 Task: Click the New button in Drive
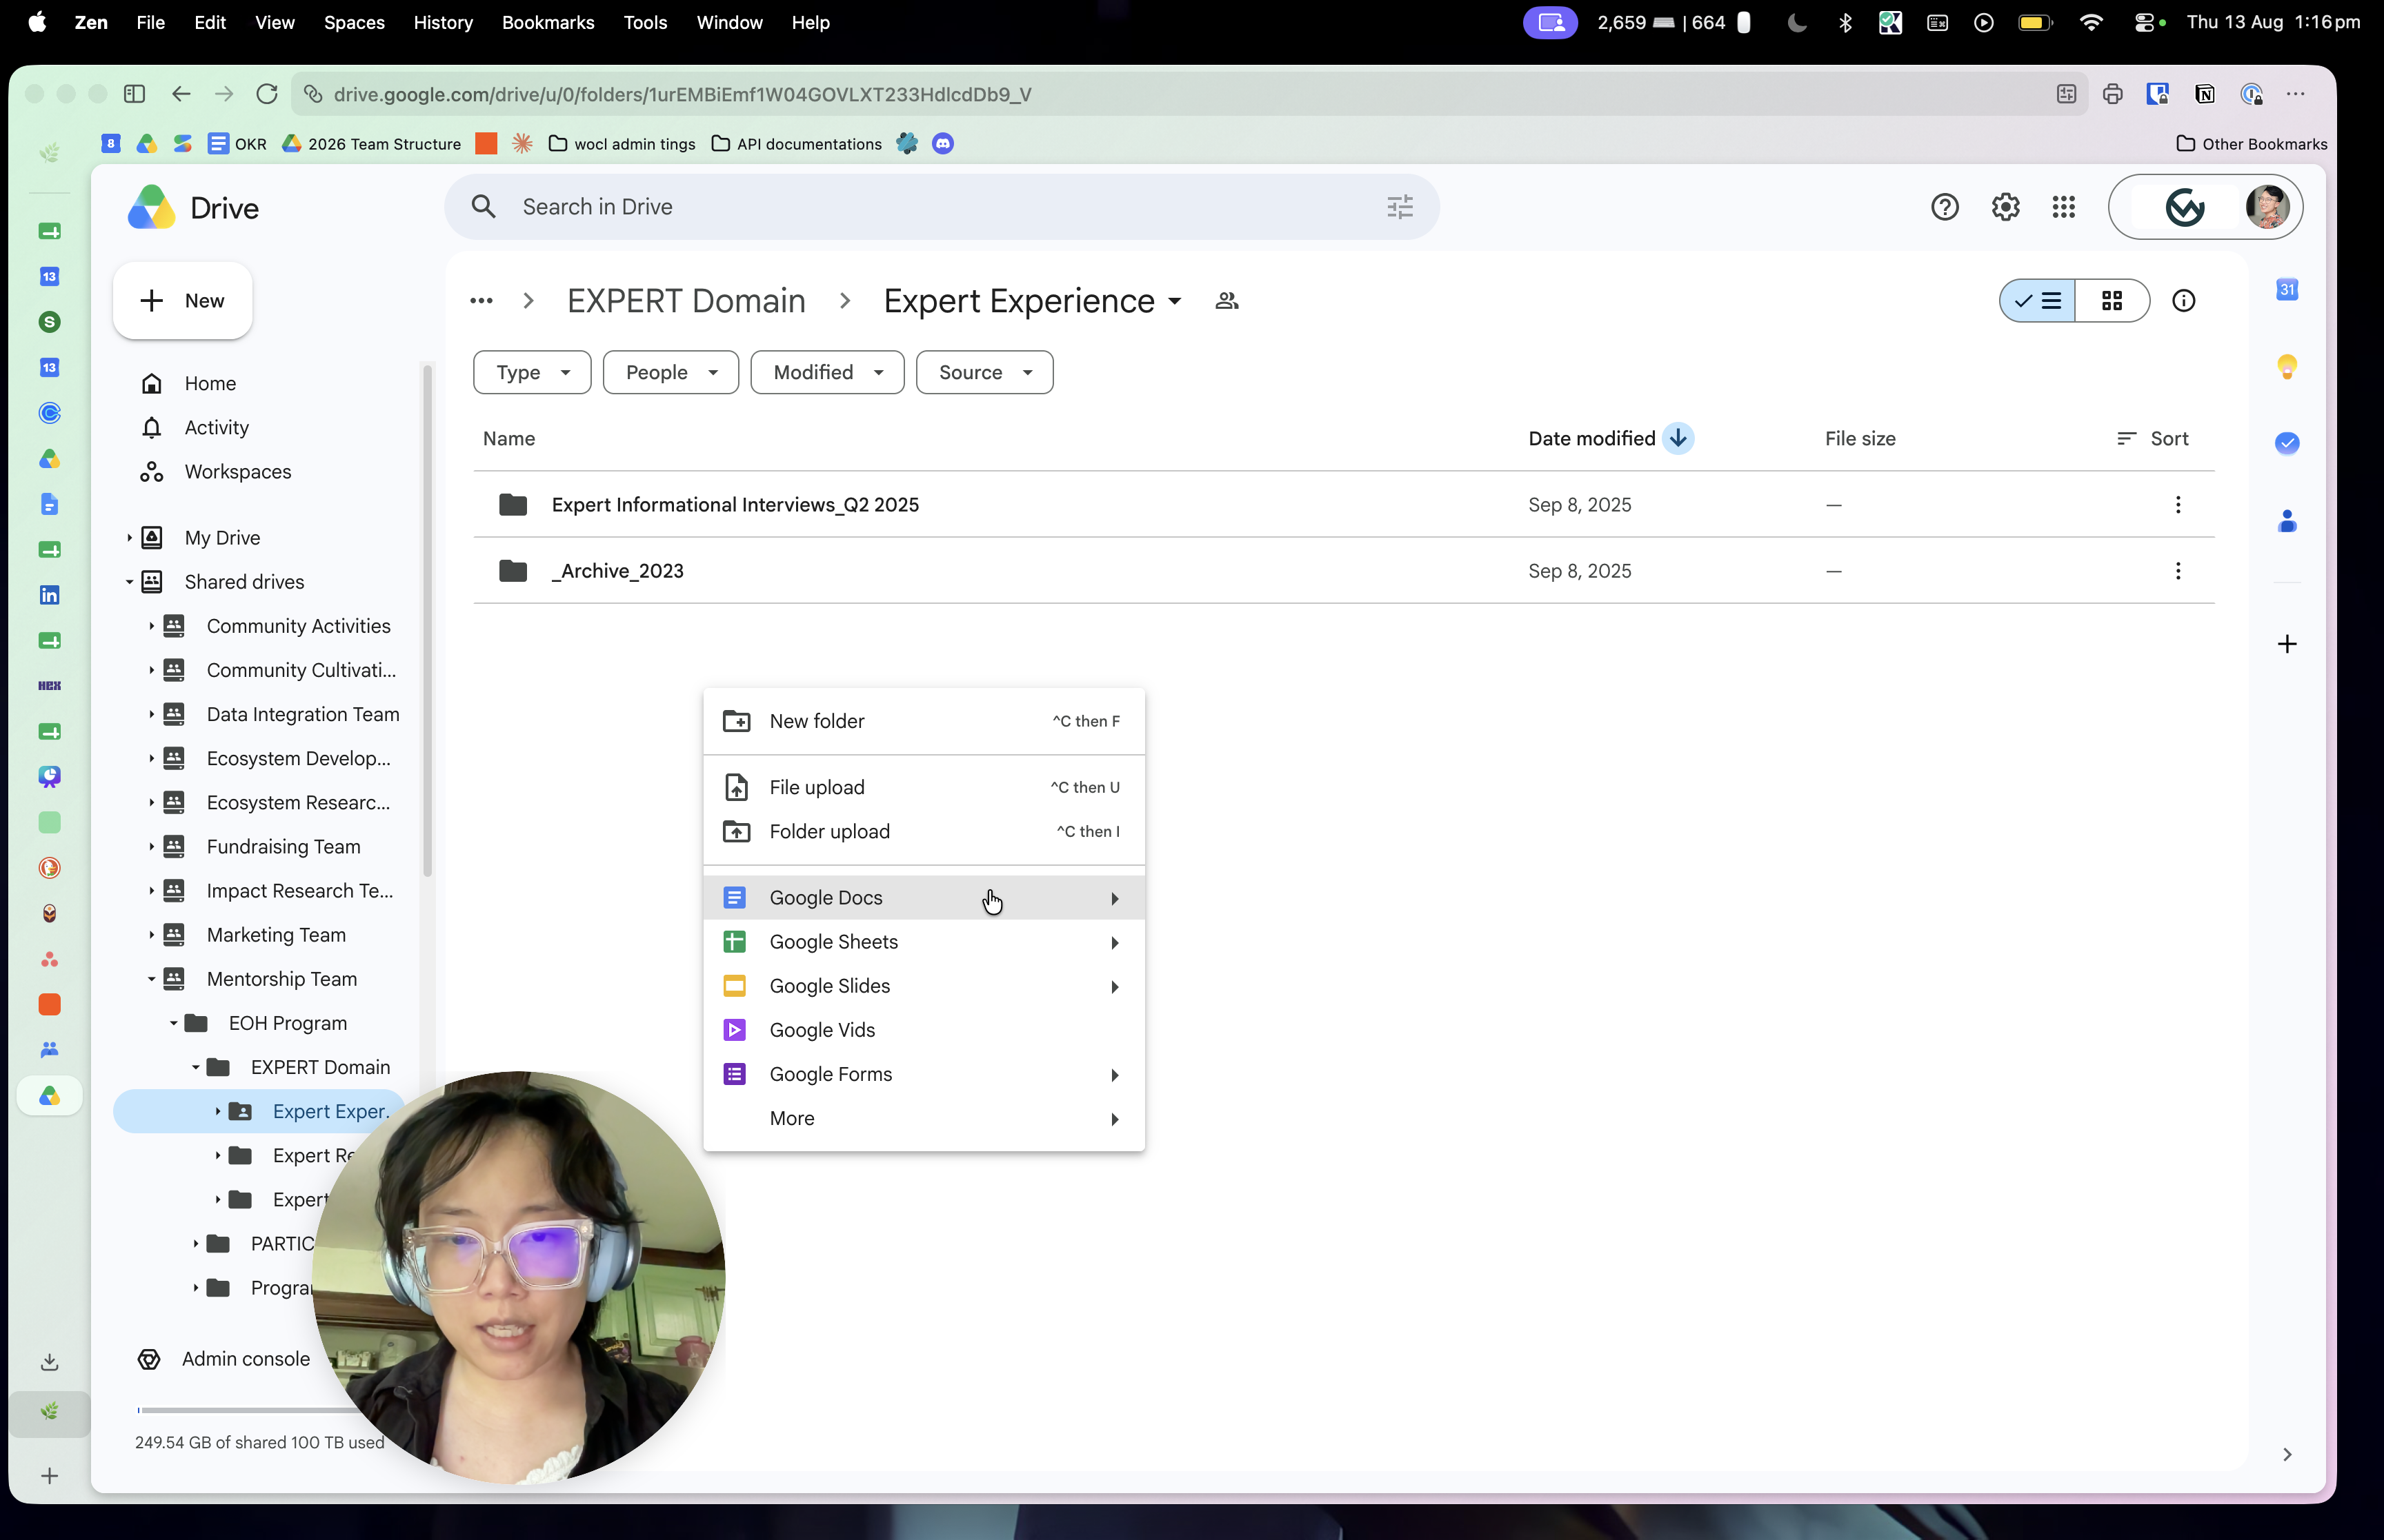coord(182,301)
